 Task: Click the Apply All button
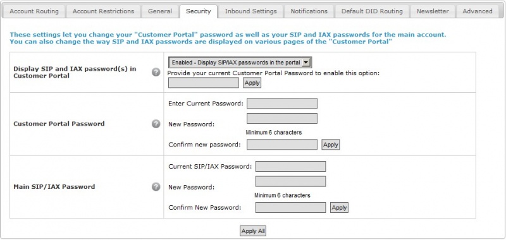[x=253, y=231]
